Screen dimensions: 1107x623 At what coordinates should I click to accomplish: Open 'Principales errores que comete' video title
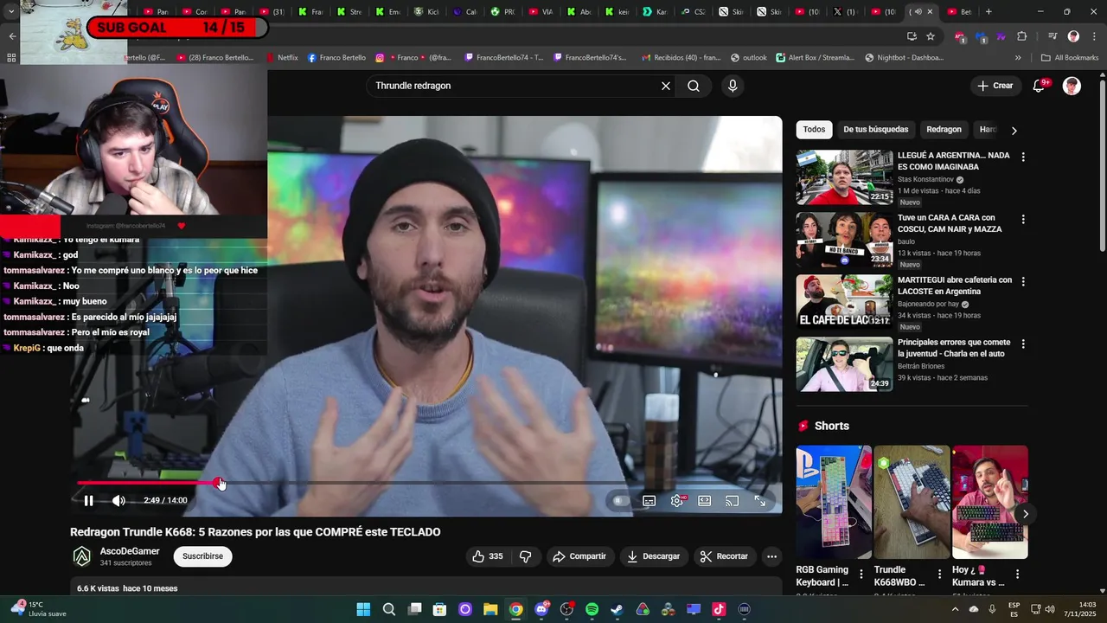(954, 348)
